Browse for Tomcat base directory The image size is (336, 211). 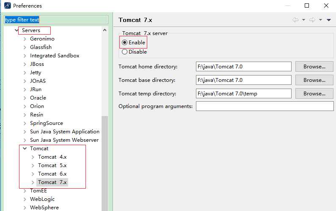pyautogui.click(x=314, y=80)
